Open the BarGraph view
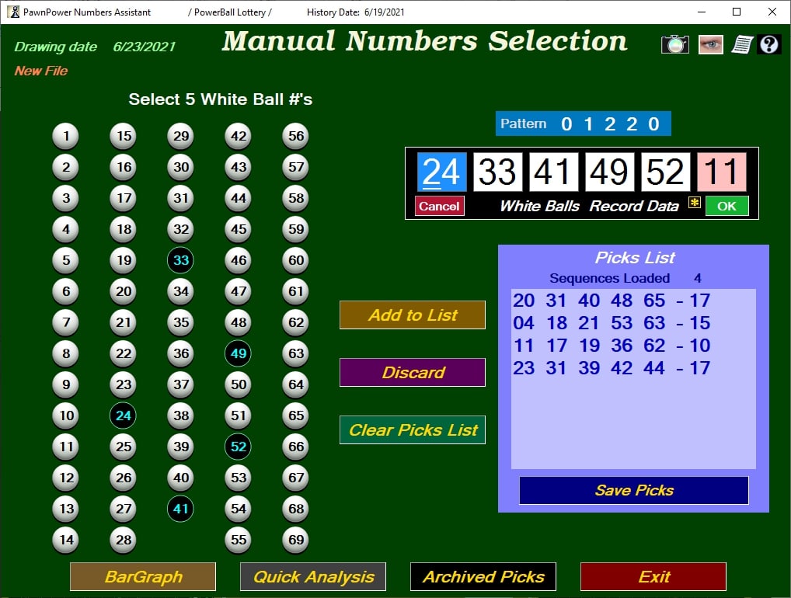Viewport: 791px width, 598px height. 142,576
